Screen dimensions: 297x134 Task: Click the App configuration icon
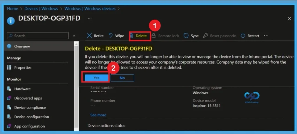coord(9,126)
